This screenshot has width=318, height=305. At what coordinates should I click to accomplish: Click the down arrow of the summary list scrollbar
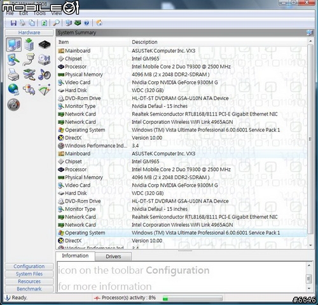[x=310, y=245]
